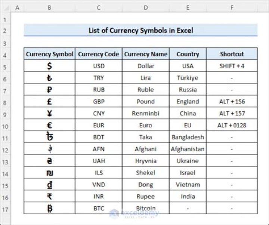269x225 pixels.
Task: Select the 'GBP' currency code cell
Action: pos(99,102)
